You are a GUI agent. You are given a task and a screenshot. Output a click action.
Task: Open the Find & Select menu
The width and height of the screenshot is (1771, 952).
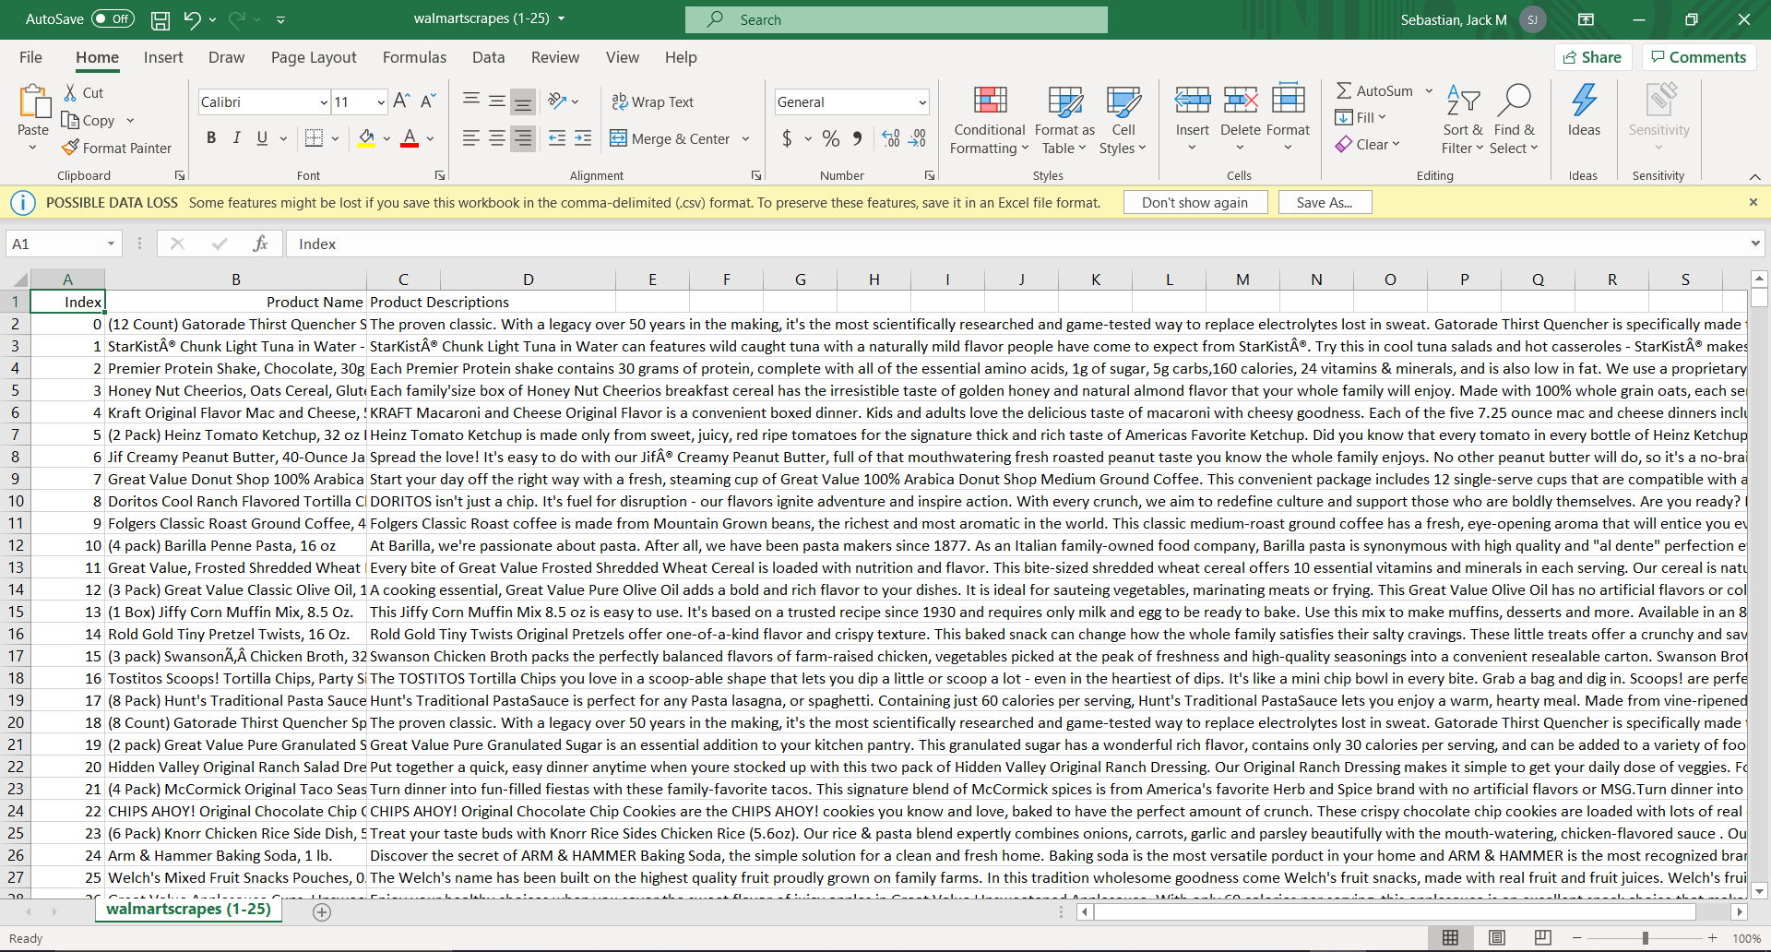coord(1515,120)
